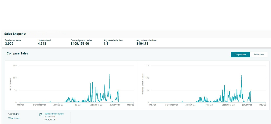Viewport: 271px width, 124px height.
Task: Click the Units ordered value 4,348
Action: 42,44
